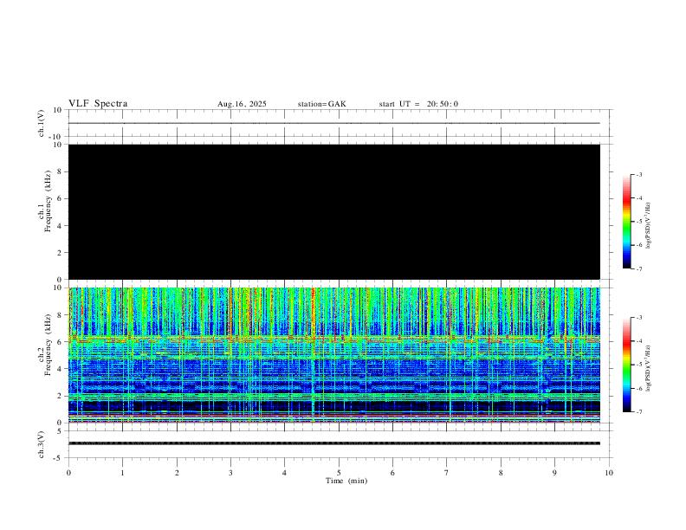The height and width of the screenshot is (530, 686).
Task: Click the log(PSD) label beside the upper colorbar
Action: click(x=648, y=222)
